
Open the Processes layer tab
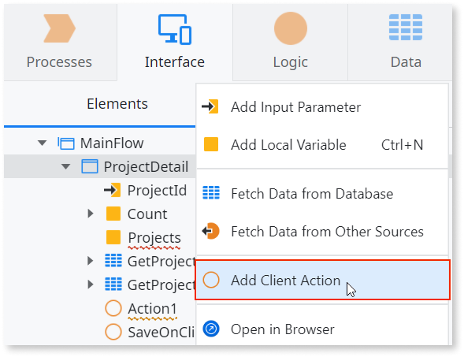(59, 42)
